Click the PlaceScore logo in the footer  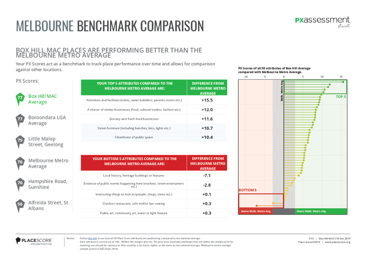click(34, 241)
